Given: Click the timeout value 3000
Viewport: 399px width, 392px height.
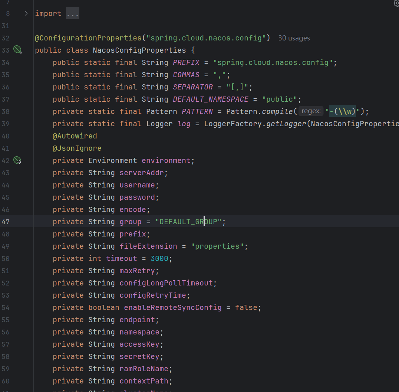Looking at the screenshot, I should [x=159, y=258].
